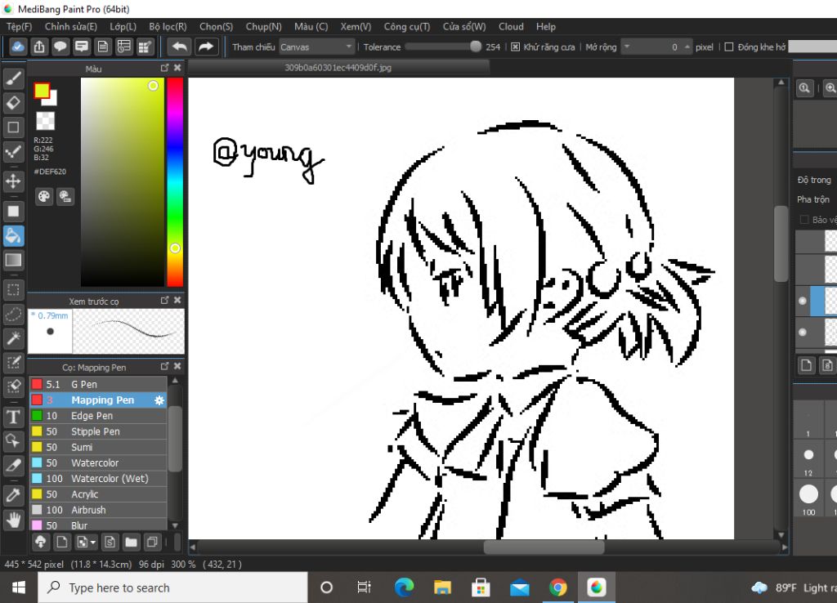Select the Fill rectangle tool
Screen dimensions: 837x603
13,212
